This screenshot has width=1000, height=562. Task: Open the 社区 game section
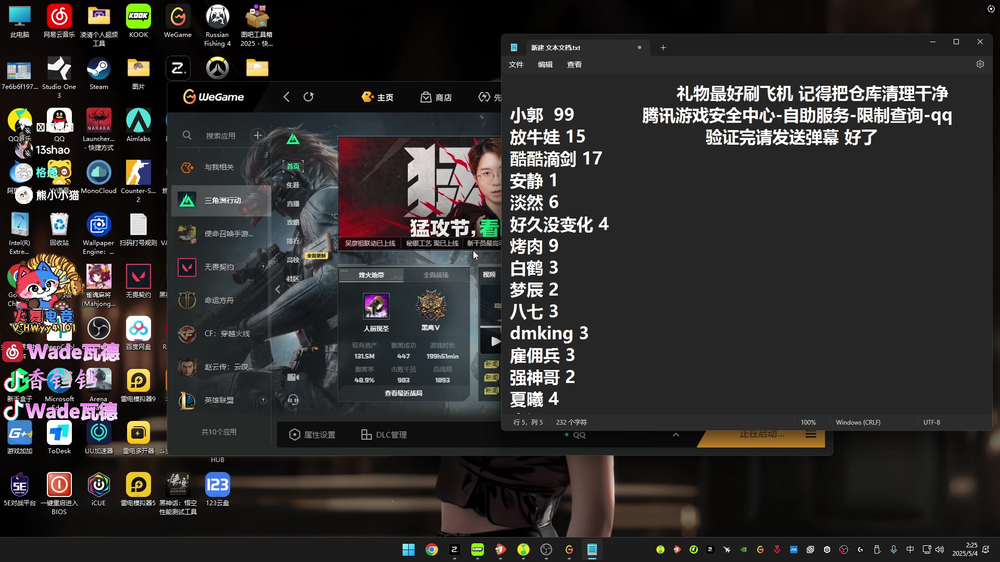pos(293,279)
